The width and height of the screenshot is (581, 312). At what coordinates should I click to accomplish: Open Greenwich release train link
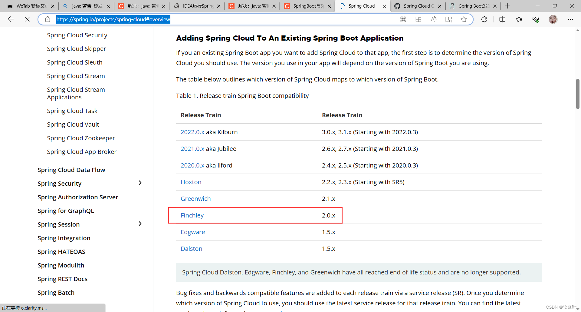196,199
